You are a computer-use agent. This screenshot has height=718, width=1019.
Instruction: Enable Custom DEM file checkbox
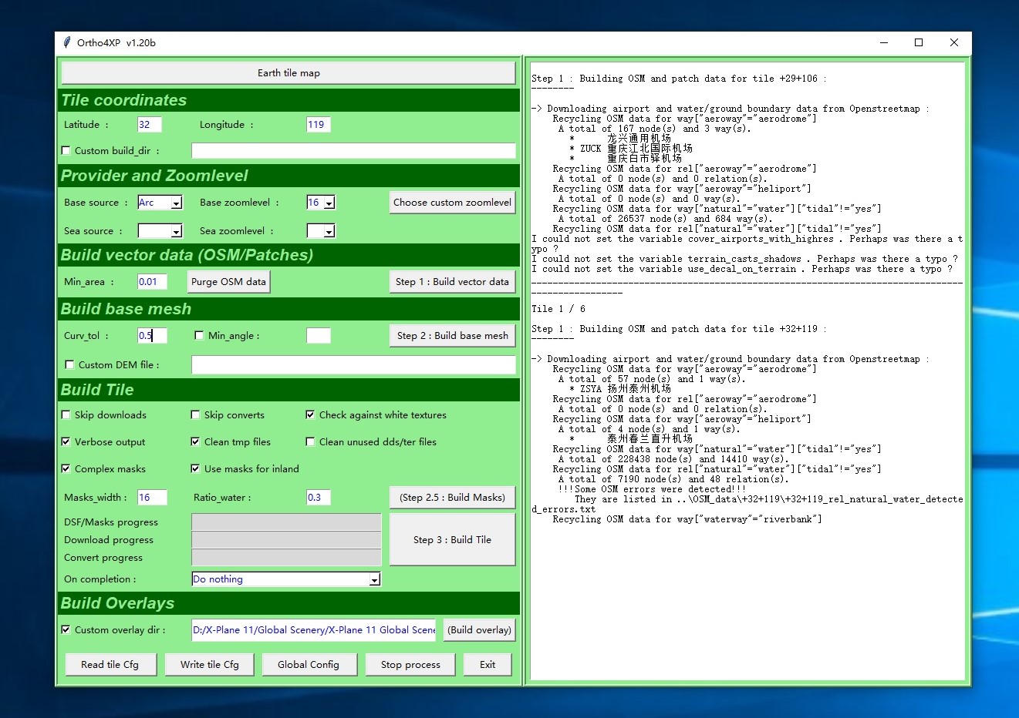point(70,365)
